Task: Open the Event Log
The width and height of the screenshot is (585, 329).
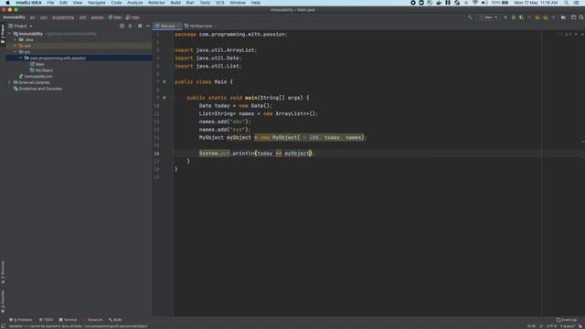Action: (x=567, y=320)
